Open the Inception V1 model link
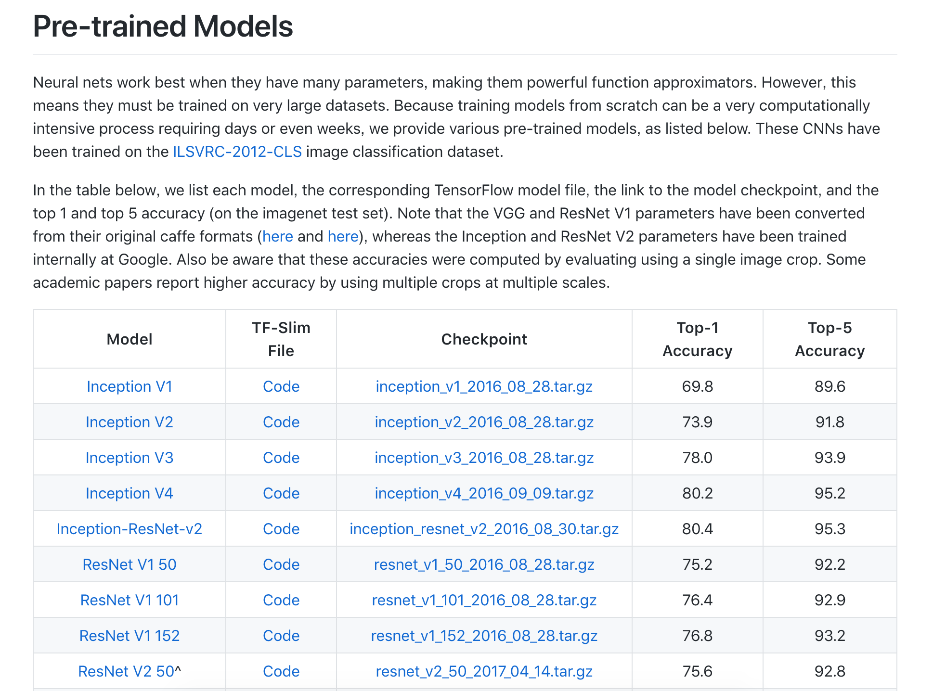Image resolution: width=933 pixels, height=691 pixels. (x=129, y=386)
